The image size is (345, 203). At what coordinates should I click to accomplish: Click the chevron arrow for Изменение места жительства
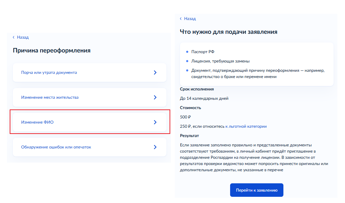coord(155,97)
